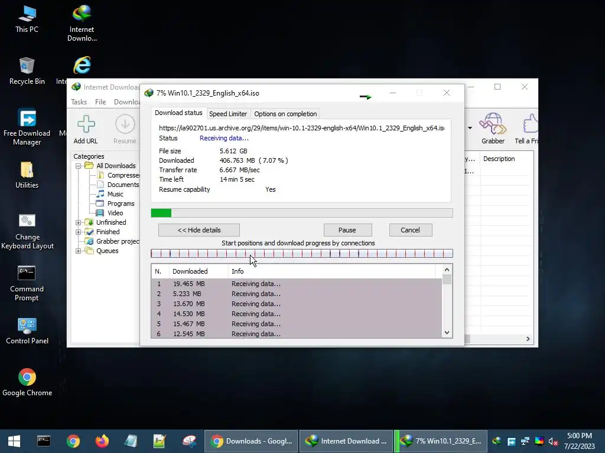Cancel the ISO download
Viewport: 605px width, 453px height.
[x=411, y=230]
